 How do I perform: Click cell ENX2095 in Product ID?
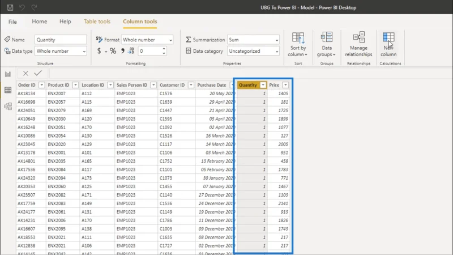point(63,229)
